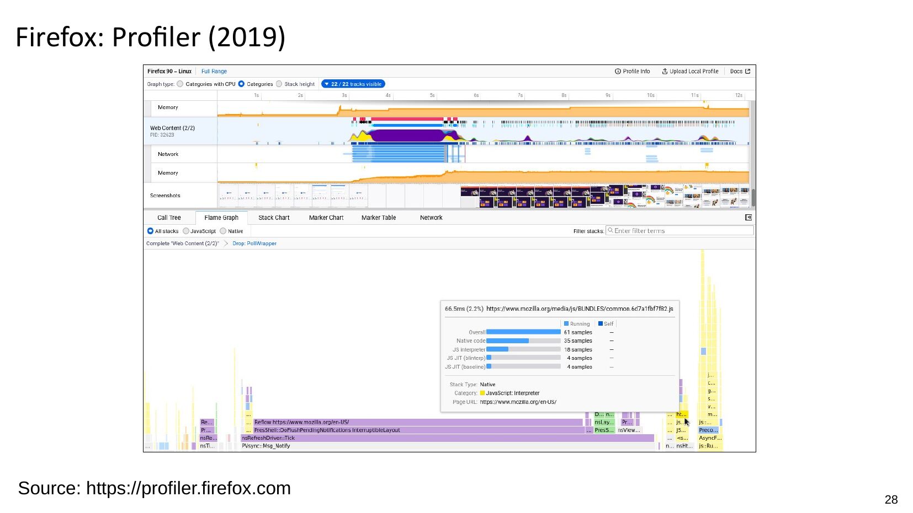Choose 'Stack height' graph type radio
This screenshot has height=513, width=913.
[279, 84]
